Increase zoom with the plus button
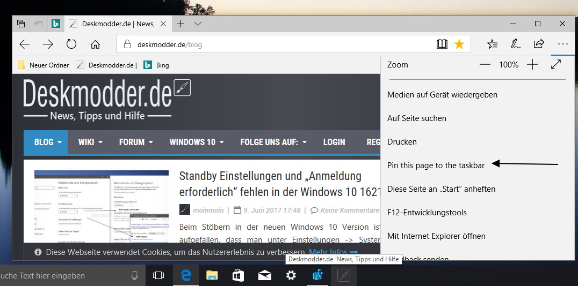The image size is (578, 286). (x=532, y=65)
